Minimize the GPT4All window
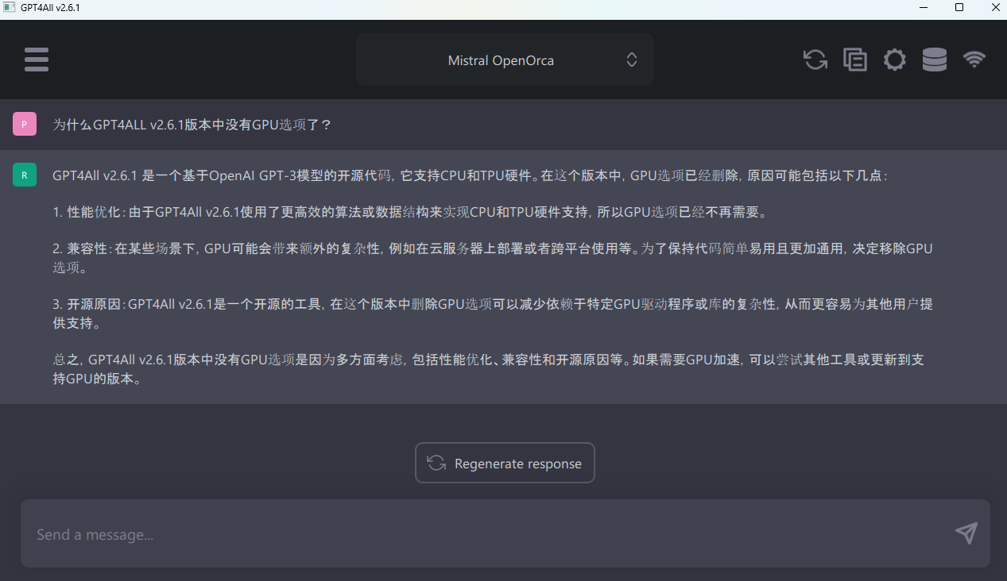The image size is (1007, 581). pyautogui.click(x=923, y=8)
